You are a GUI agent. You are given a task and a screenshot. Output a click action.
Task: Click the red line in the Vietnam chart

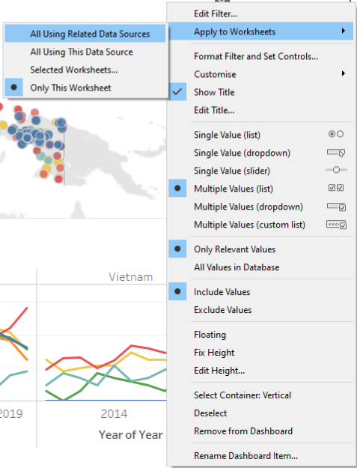pos(131,346)
